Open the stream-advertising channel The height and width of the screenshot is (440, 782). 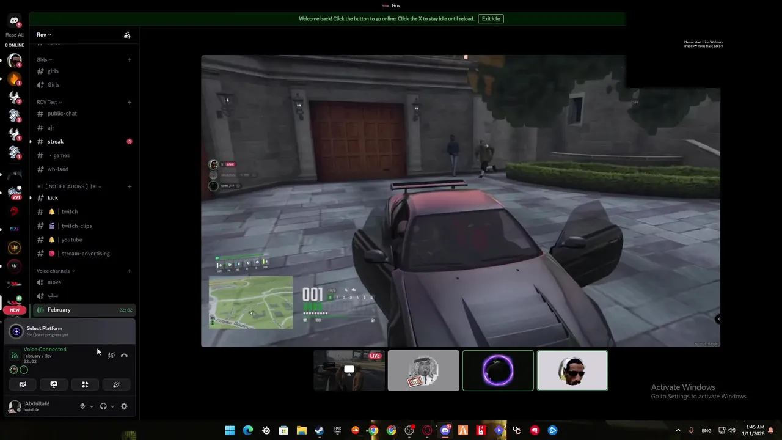coord(84,254)
